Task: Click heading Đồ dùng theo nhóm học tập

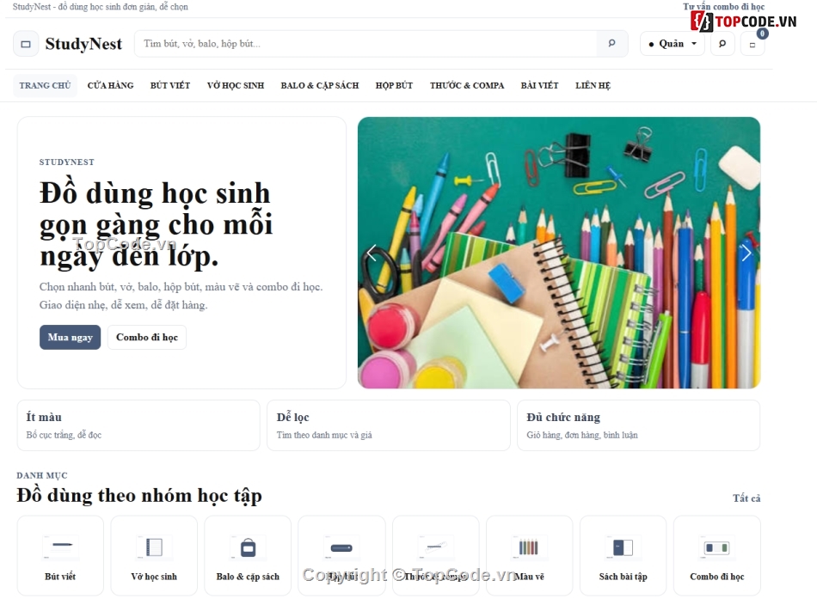Action: point(139,496)
